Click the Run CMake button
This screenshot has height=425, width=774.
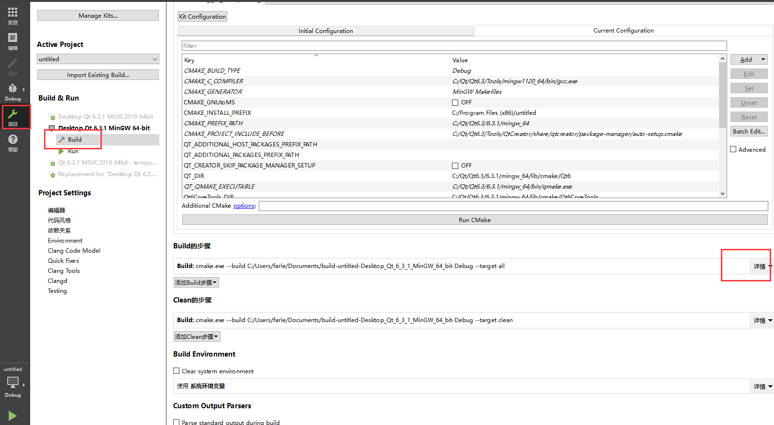[475, 220]
